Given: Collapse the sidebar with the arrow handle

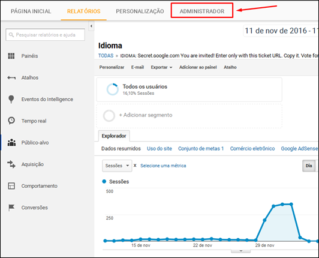Looking at the screenshot, I should (x=91, y=26).
